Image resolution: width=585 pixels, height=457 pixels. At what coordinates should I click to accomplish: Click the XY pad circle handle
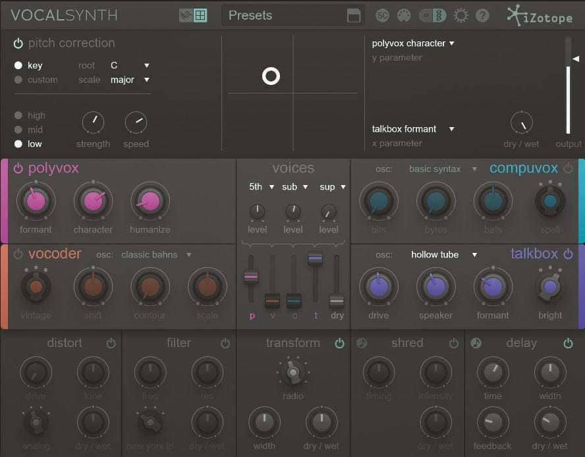pyautogui.click(x=271, y=76)
